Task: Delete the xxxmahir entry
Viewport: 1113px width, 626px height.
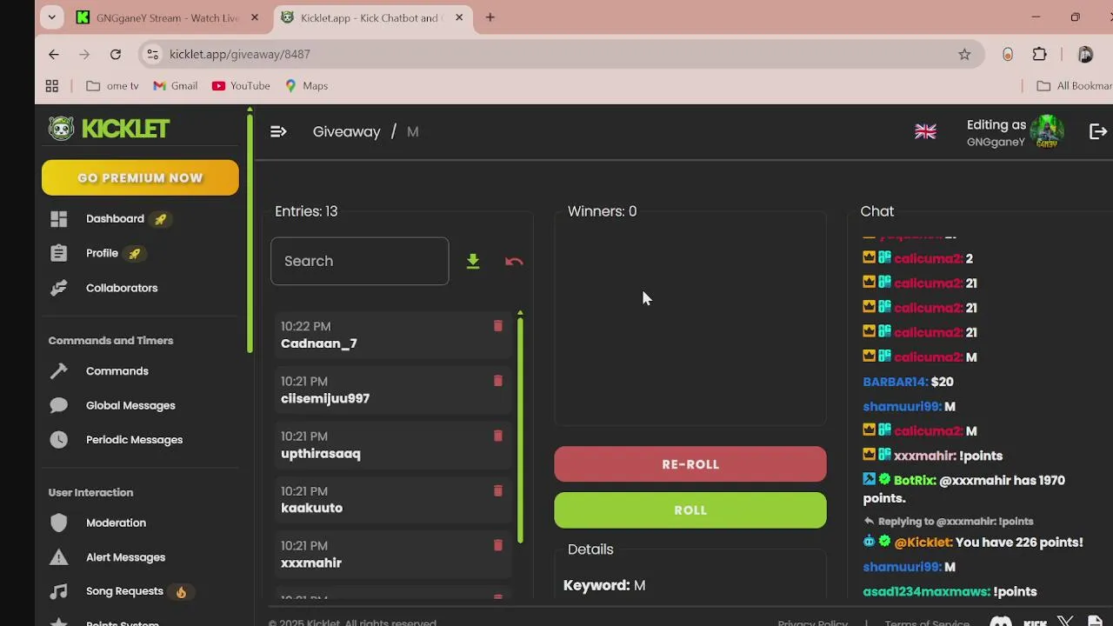Action: pos(498,545)
